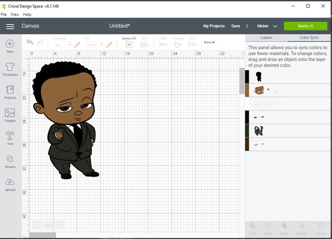Select the Text tool

pyautogui.click(x=10, y=138)
